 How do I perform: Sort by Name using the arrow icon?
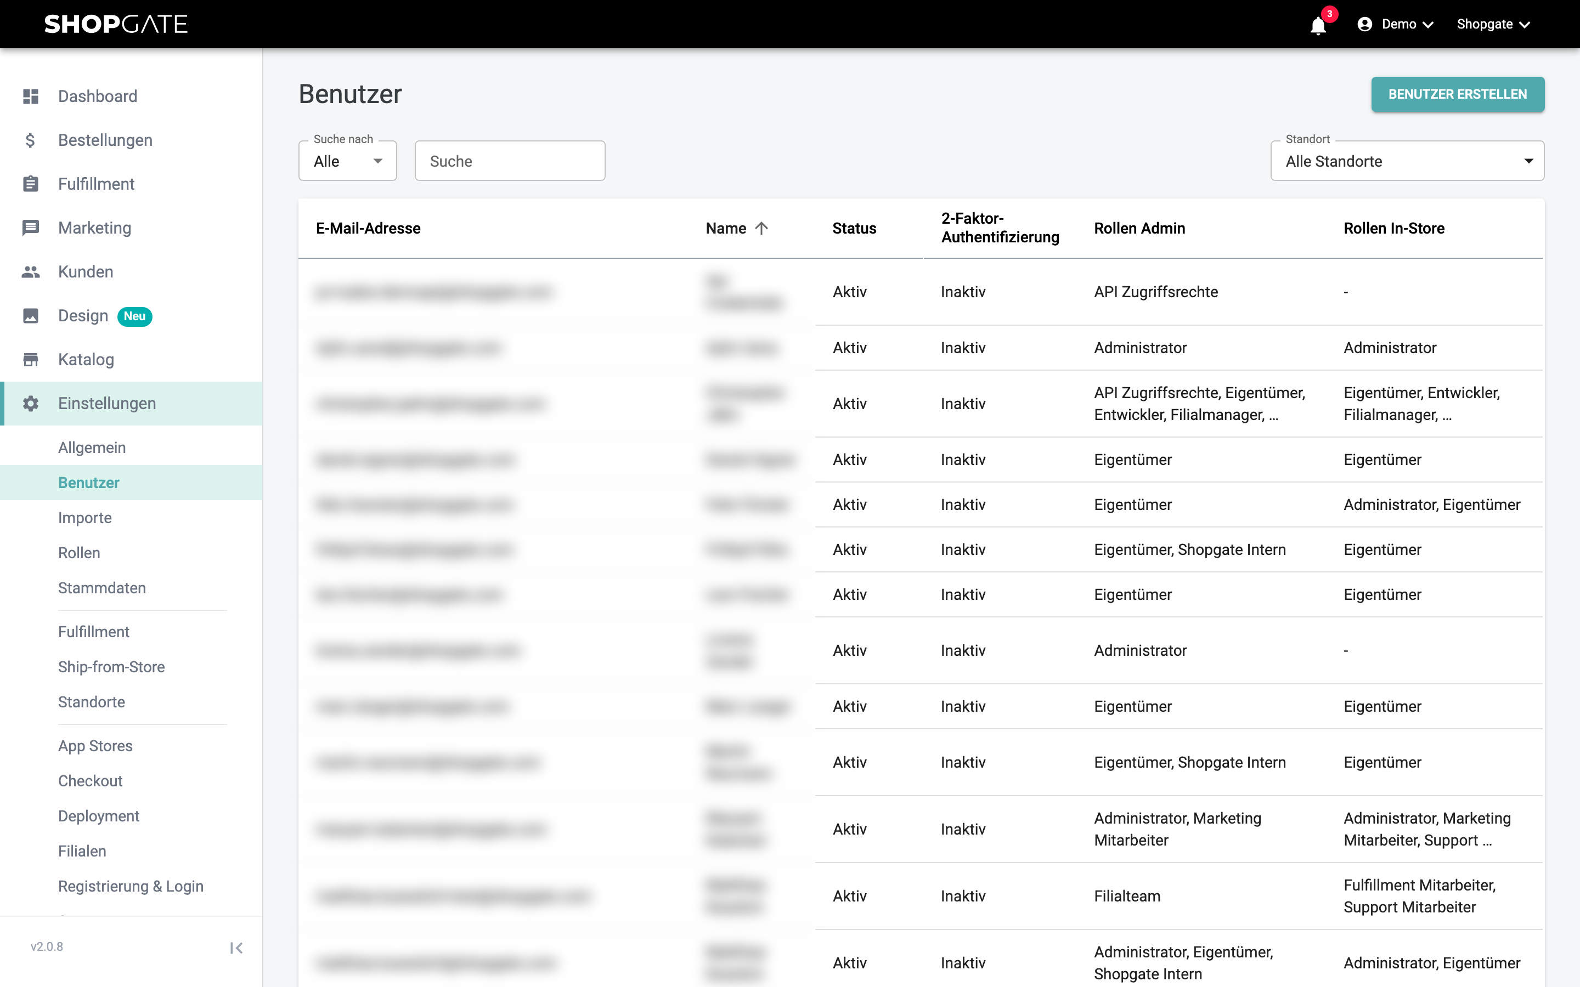tap(761, 229)
